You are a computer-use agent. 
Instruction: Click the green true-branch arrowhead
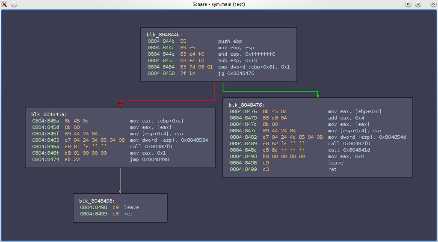[x=318, y=96]
